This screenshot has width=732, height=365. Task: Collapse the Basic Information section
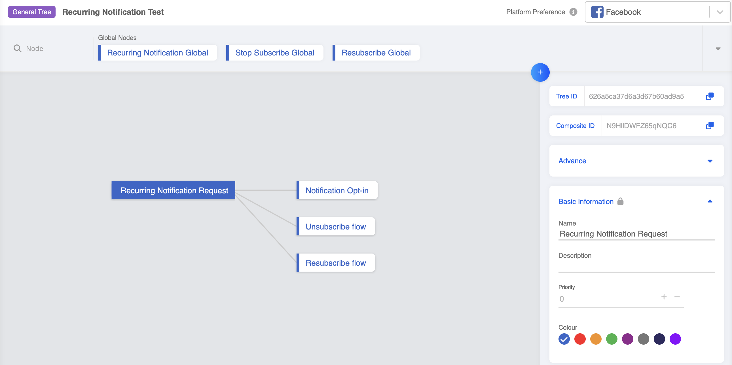click(x=710, y=201)
